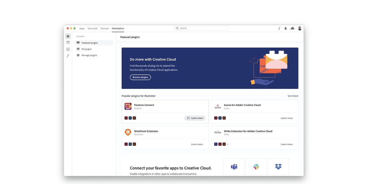Click Illustrator icon on Asana card
Image resolution: width=368 pixels, height=184 pixels.
tap(224, 118)
